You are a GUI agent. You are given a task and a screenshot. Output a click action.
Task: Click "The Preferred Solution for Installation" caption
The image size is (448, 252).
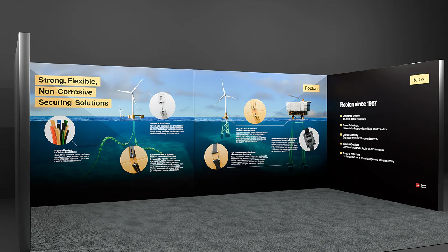point(284,139)
